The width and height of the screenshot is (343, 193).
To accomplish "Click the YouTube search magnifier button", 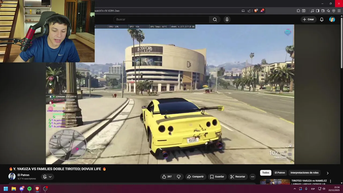I will point(215,19).
